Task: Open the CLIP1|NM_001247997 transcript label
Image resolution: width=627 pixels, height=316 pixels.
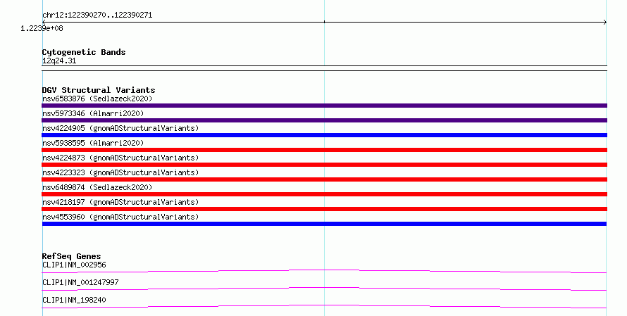Action: [80, 282]
